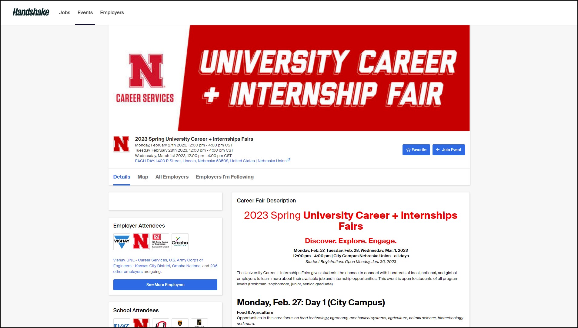Viewport: 578px width, 328px height.
Task: Click the UNL Career Services logo in Employer Attendees
Action: tap(141, 241)
